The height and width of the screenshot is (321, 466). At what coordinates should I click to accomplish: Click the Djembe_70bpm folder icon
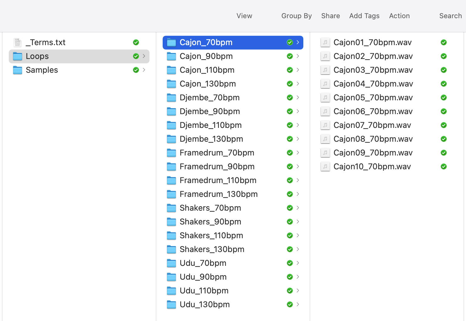point(171,97)
